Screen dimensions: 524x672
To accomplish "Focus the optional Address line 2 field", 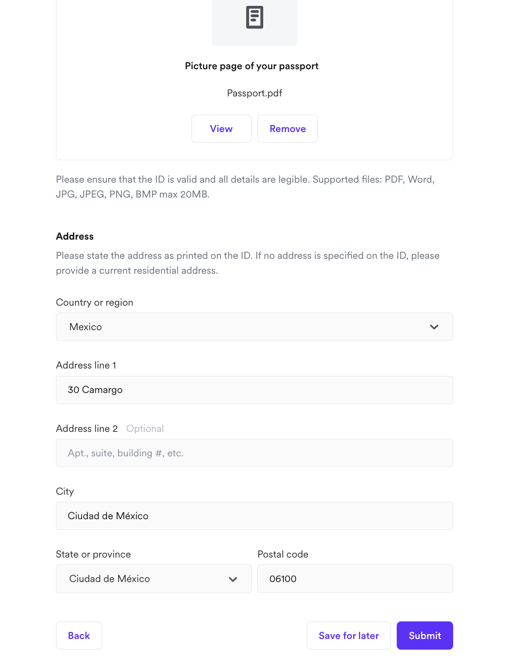I will (255, 453).
